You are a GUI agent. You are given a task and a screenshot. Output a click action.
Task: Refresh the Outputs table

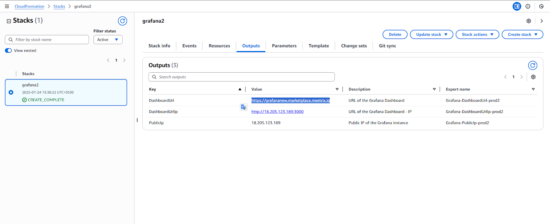tap(532, 65)
